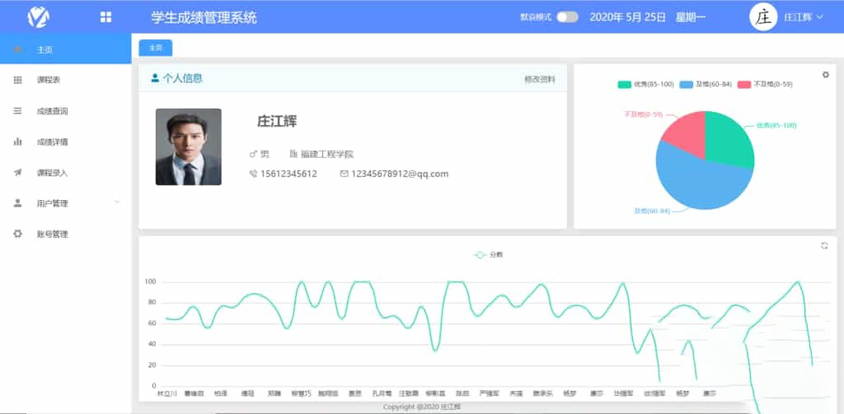Click the building icon before 福建工程学院
The width and height of the screenshot is (844, 414).
click(293, 154)
